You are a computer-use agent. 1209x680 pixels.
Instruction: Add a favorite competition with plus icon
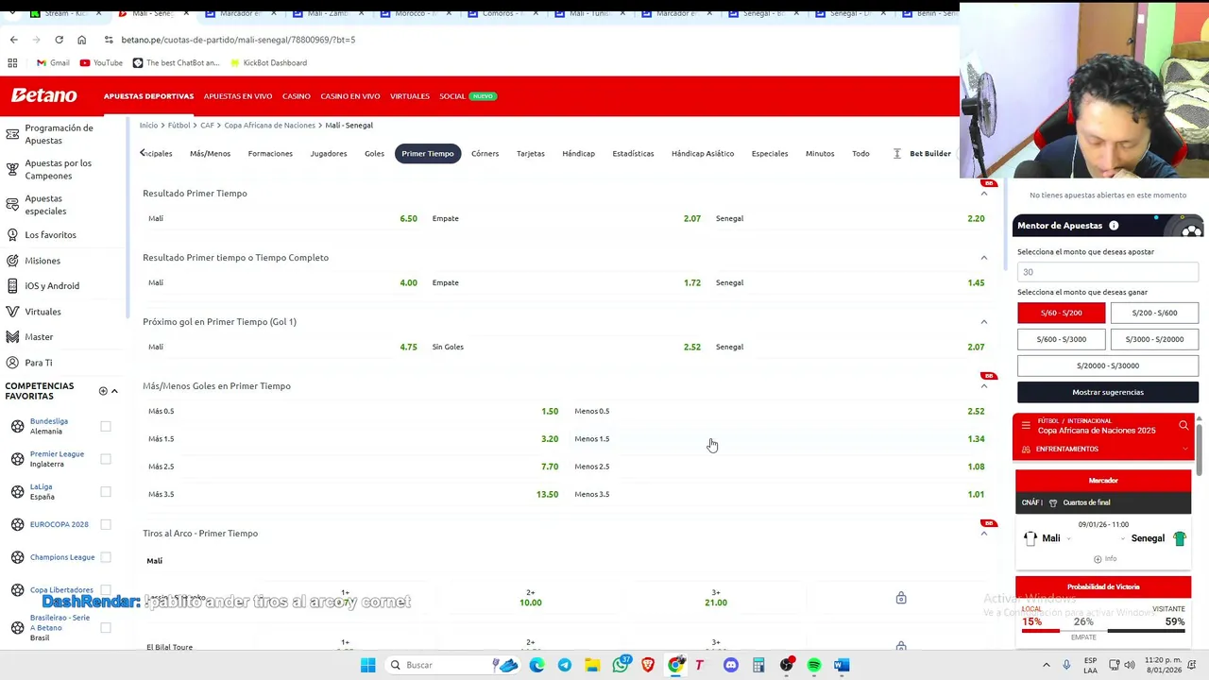click(103, 391)
